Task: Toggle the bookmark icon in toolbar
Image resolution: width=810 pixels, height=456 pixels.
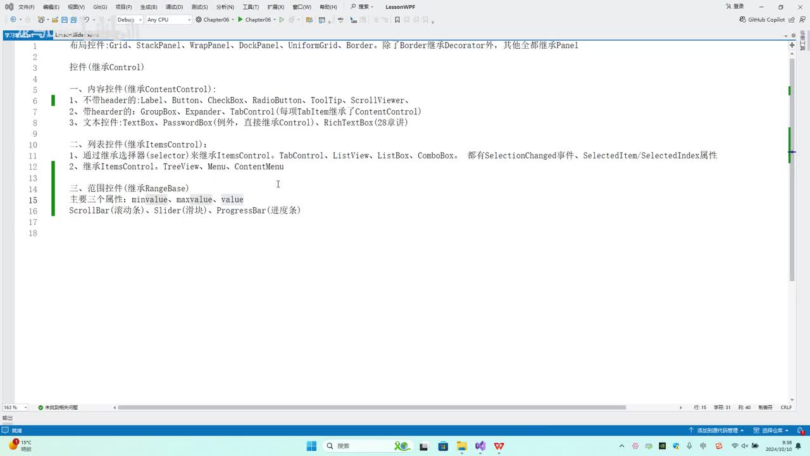Action: pos(397,20)
